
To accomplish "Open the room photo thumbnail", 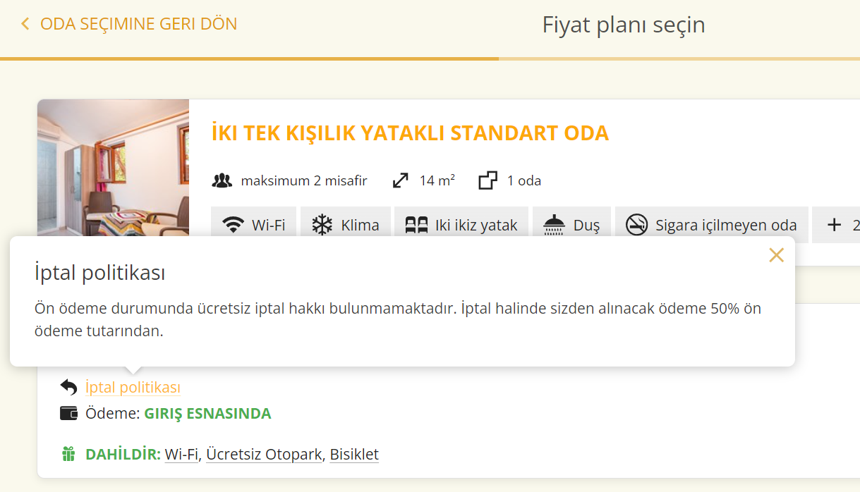I will (x=113, y=168).
